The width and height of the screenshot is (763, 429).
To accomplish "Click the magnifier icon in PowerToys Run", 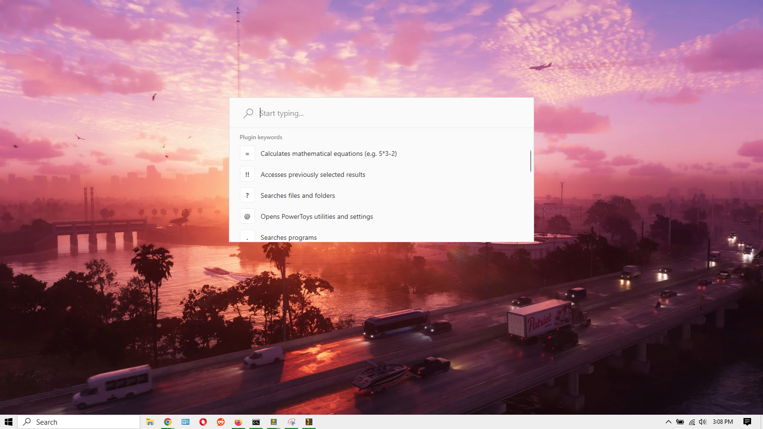I will [x=248, y=113].
